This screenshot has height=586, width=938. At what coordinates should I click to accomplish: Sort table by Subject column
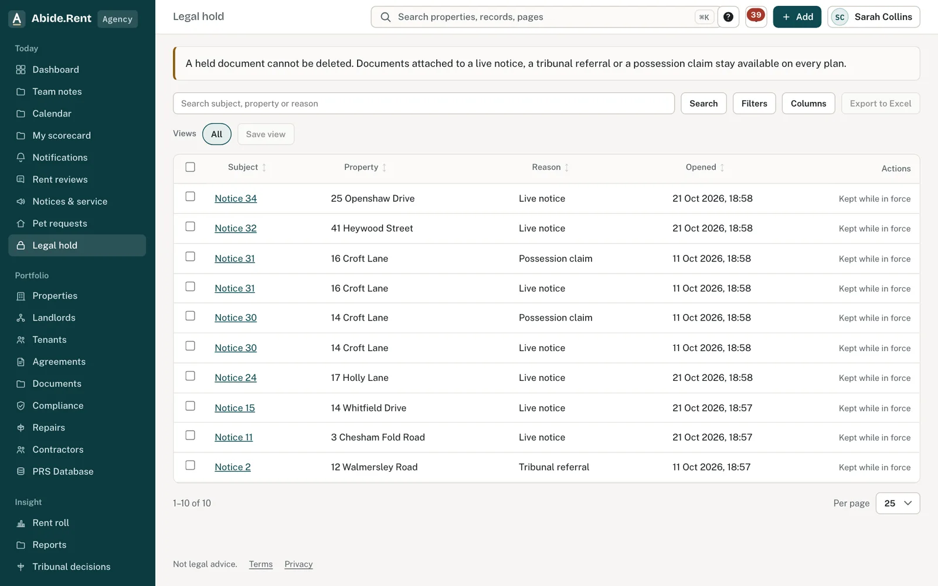[x=247, y=168]
